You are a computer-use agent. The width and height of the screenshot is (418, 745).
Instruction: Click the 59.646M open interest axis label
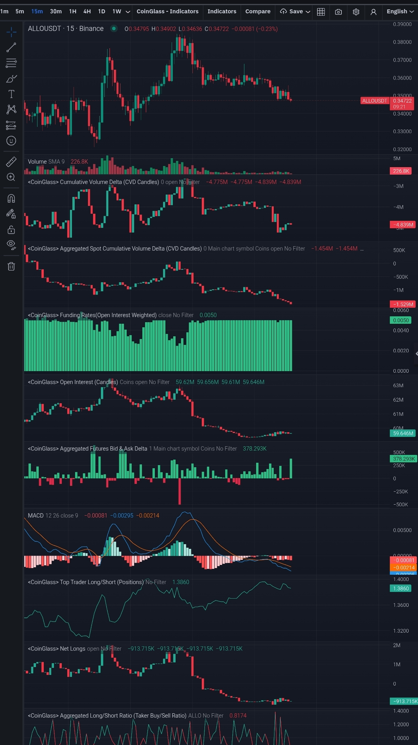(x=403, y=433)
